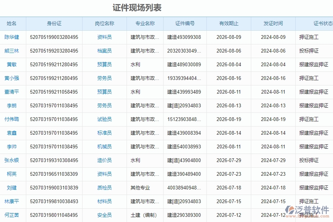Image resolution: width=333 pixels, height=222 pixels.
Task: Open 黄小强's record
Action: (13, 78)
